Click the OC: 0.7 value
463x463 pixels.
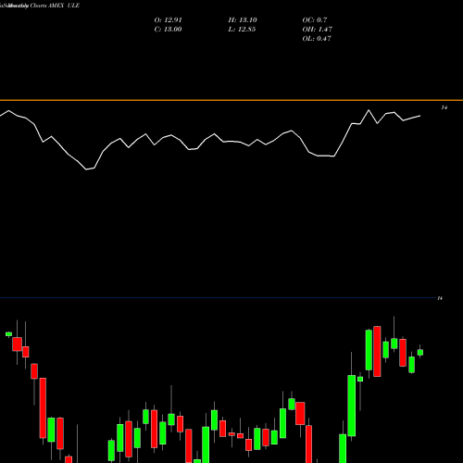pos(315,20)
